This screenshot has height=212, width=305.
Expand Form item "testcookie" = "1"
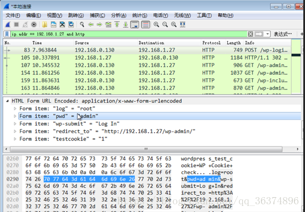click(15, 139)
